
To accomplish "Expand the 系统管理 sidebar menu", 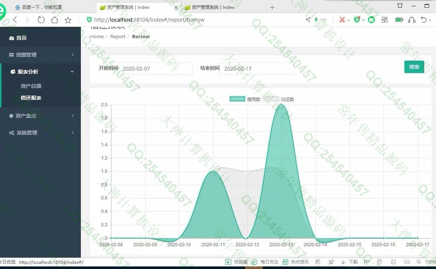I will pos(40,133).
